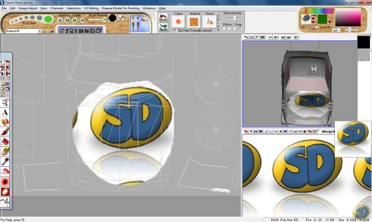Set brush hardness to S (soft)
Viewport: 372px width, 222px height.
pos(60,21)
